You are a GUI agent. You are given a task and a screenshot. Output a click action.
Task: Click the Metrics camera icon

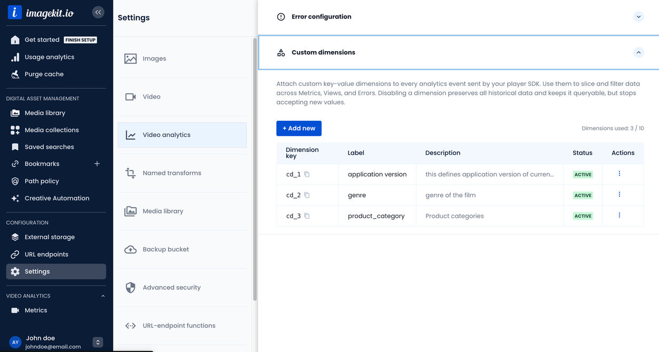tap(15, 310)
